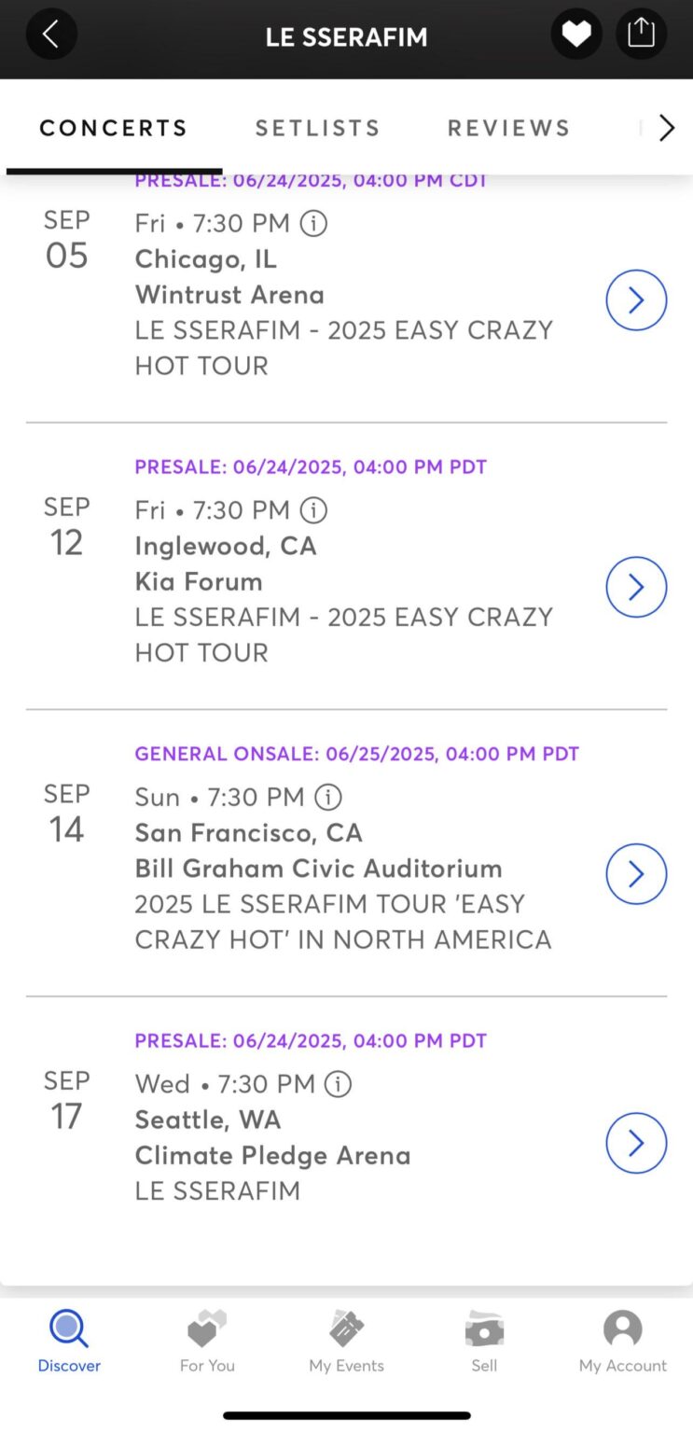693x1433 pixels.
Task: Switch to the Setlists tab
Action: pos(318,128)
